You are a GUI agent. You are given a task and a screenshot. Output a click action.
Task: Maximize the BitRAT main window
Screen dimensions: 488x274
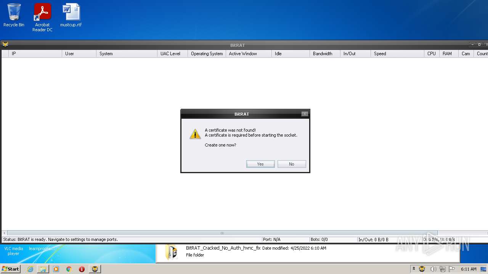click(479, 45)
